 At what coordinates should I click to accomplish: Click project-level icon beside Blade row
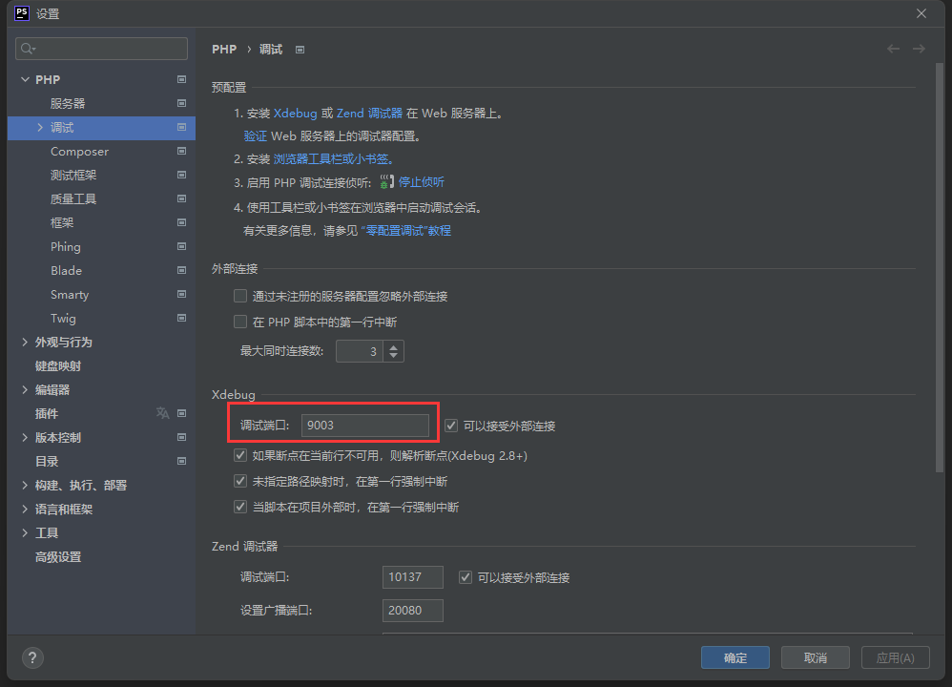pyautogui.click(x=181, y=270)
